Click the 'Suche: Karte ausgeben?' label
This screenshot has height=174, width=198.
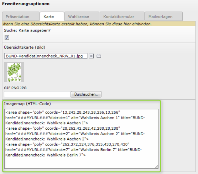[x=27, y=30]
